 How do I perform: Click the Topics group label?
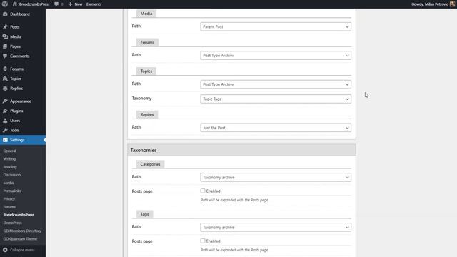pyautogui.click(x=146, y=71)
